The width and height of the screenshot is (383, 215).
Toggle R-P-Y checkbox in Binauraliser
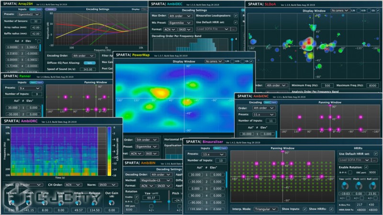[x=350, y=172]
